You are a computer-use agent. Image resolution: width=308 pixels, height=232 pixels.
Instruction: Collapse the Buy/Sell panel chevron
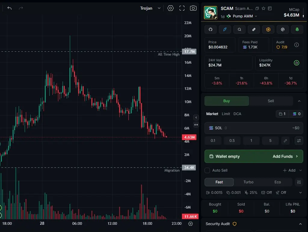point(299,101)
